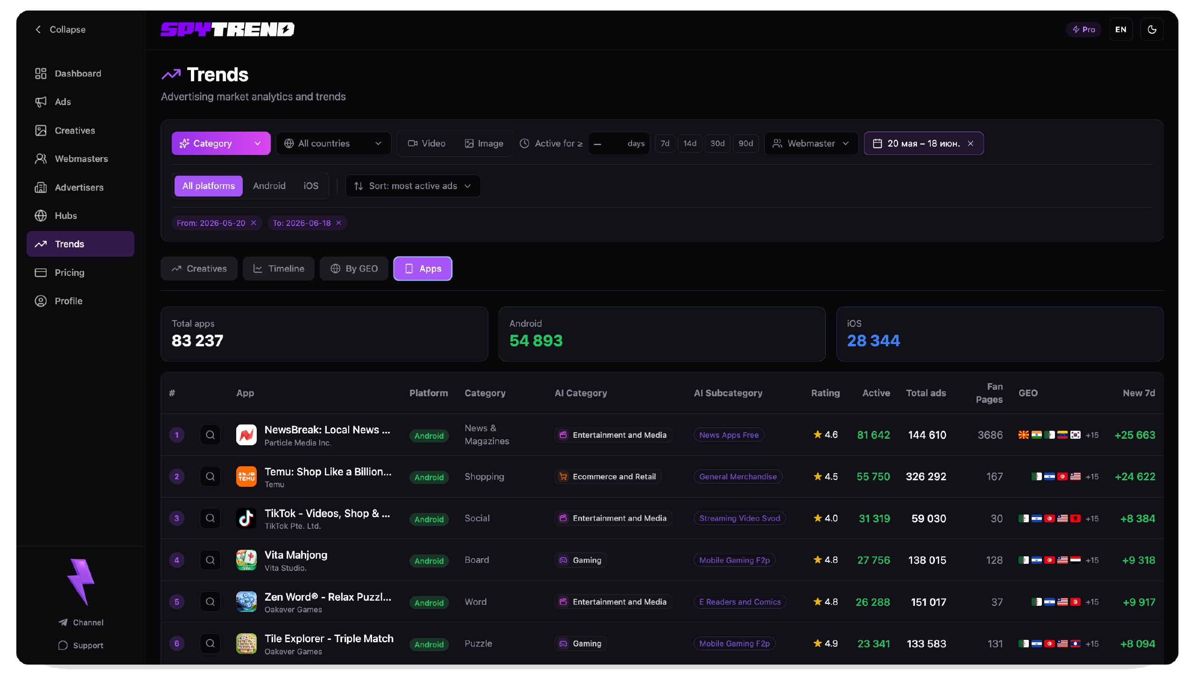
Task: Open Advertisers in the sidebar
Action: pos(81,187)
